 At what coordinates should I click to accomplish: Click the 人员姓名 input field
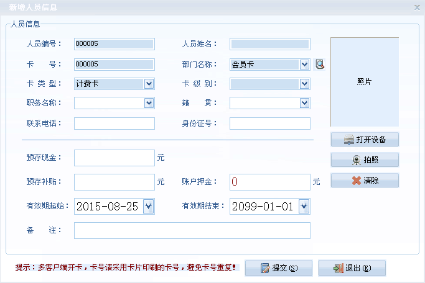pyautogui.click(x=269, y=44)
